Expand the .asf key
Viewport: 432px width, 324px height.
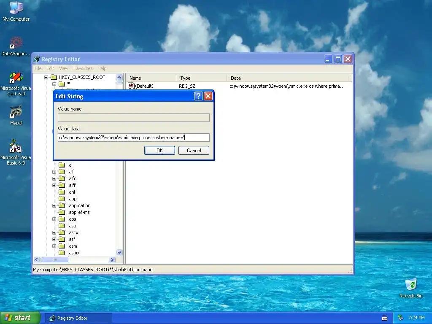[54, 239]
